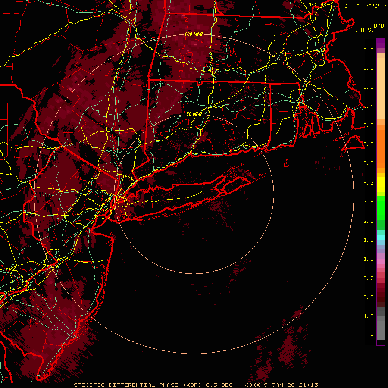The width and height of the screenshot is (388, 388).
Task: Pick the yellow segment of the color scale
Action: point(381,185)
